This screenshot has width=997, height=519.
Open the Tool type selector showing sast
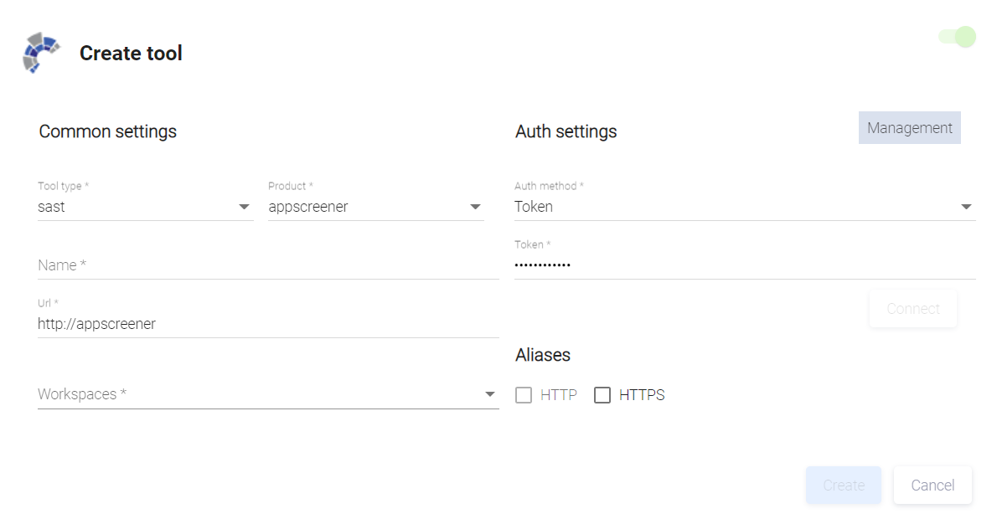pyautogui.click(x=134, y=207)
